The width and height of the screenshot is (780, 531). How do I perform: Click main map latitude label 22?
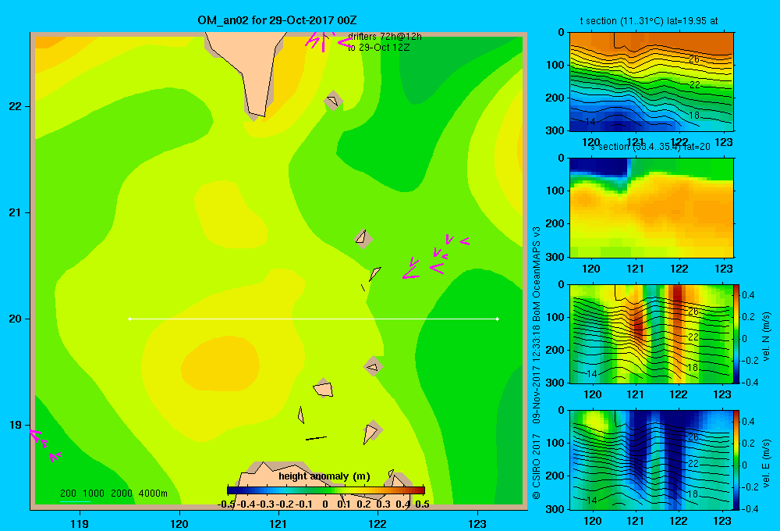(16, 106)
